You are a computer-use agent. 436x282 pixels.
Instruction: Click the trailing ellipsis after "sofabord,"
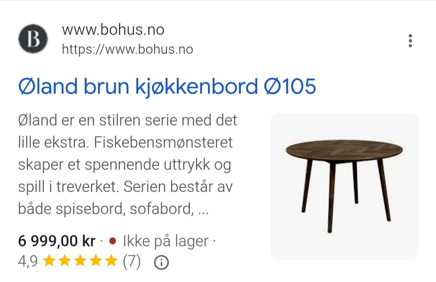(x=203, y=212)
